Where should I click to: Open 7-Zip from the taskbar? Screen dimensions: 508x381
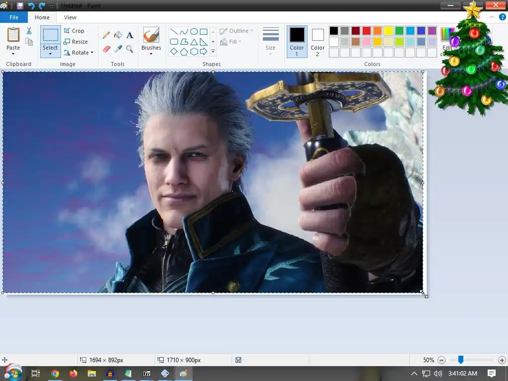tap(147, 374)
